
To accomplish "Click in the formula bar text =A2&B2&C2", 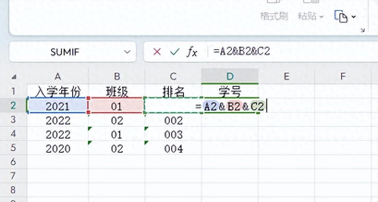I will (241, 51).
